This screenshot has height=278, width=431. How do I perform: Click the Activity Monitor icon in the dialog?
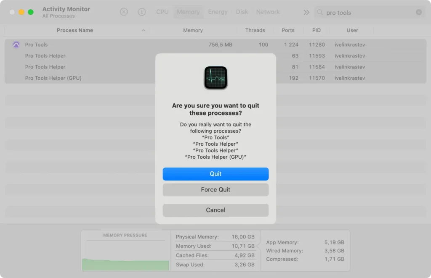click(215, 78)
